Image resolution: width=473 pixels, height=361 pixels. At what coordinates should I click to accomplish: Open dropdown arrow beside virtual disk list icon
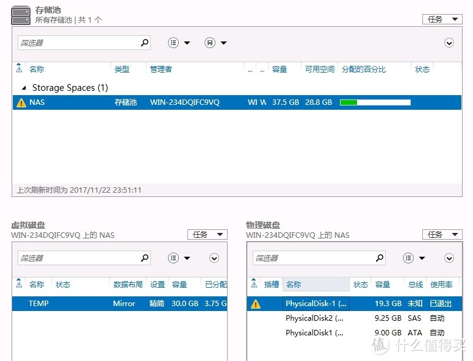coord(187,258)
